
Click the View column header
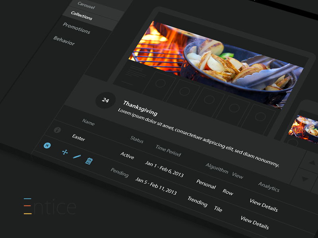click(237, 175)
